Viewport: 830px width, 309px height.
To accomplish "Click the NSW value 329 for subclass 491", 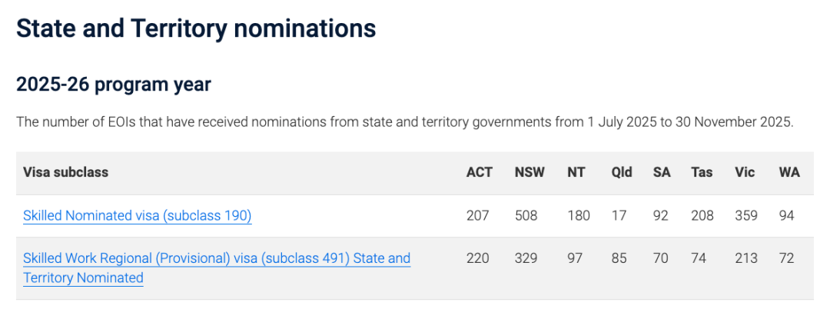I will click(x=527, y=258).
